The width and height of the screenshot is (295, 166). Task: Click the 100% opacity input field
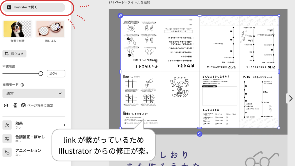56,73
